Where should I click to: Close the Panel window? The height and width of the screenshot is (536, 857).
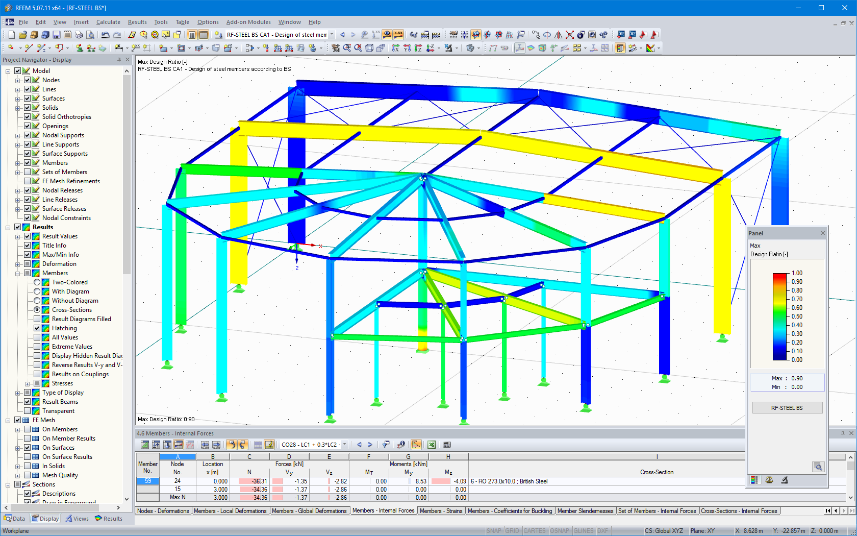coord(822,233)
